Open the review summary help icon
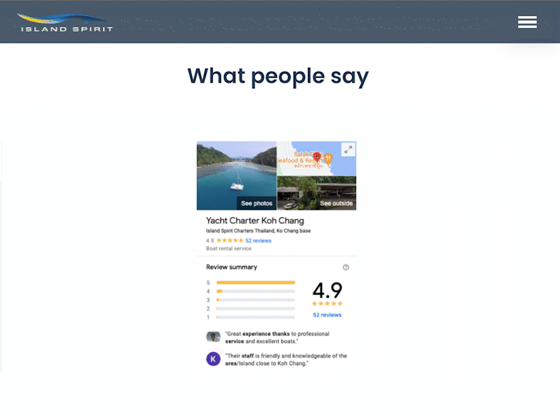 tap(346, 267)
